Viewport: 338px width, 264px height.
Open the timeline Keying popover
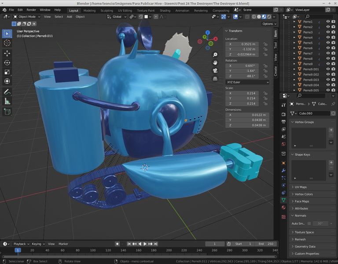tap(38, 244)
